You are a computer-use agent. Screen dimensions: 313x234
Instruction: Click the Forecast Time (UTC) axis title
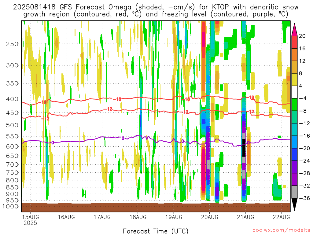[x=156, y=231]
